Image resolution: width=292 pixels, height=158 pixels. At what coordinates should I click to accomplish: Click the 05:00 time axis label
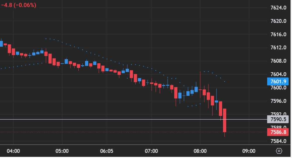62,151
